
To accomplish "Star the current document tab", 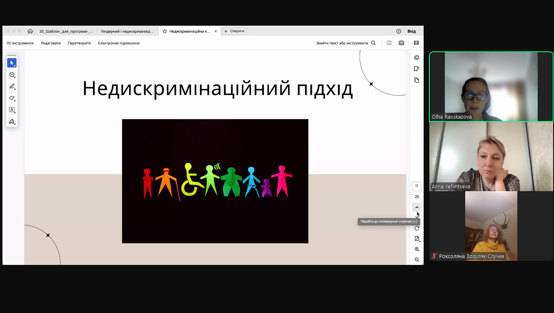I will point(165,31).
